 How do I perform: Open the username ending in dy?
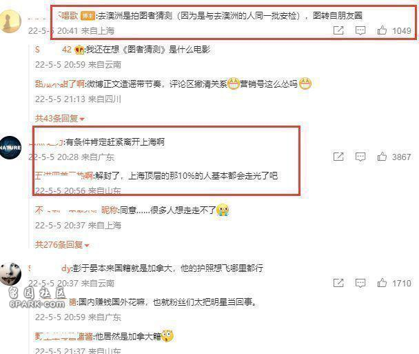50,268
